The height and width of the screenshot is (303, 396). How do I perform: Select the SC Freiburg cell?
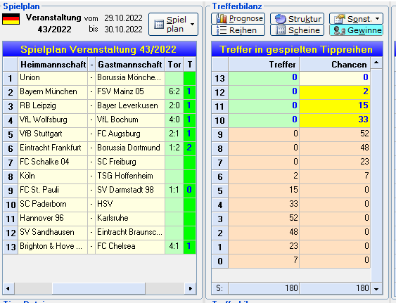[x=130, y=162]
